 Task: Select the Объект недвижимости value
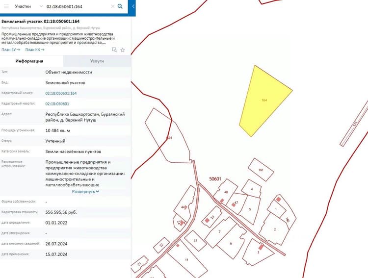pos(69,72)
